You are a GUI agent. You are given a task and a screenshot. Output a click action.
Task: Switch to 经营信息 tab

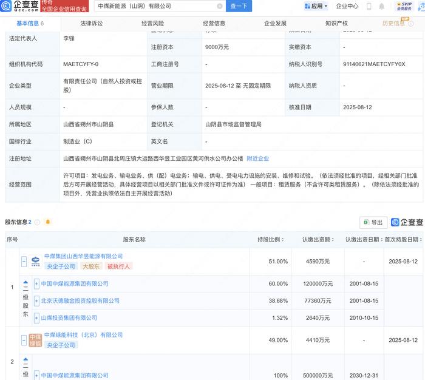(x=214, y=24)
